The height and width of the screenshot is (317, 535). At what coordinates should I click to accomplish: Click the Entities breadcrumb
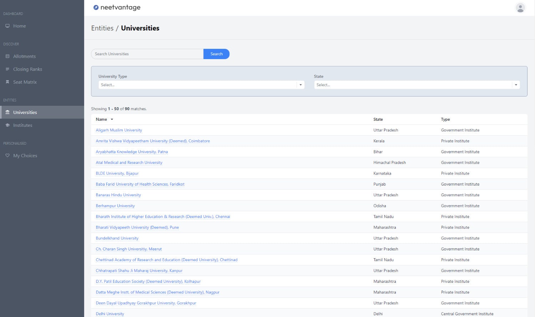coord(102,28)
